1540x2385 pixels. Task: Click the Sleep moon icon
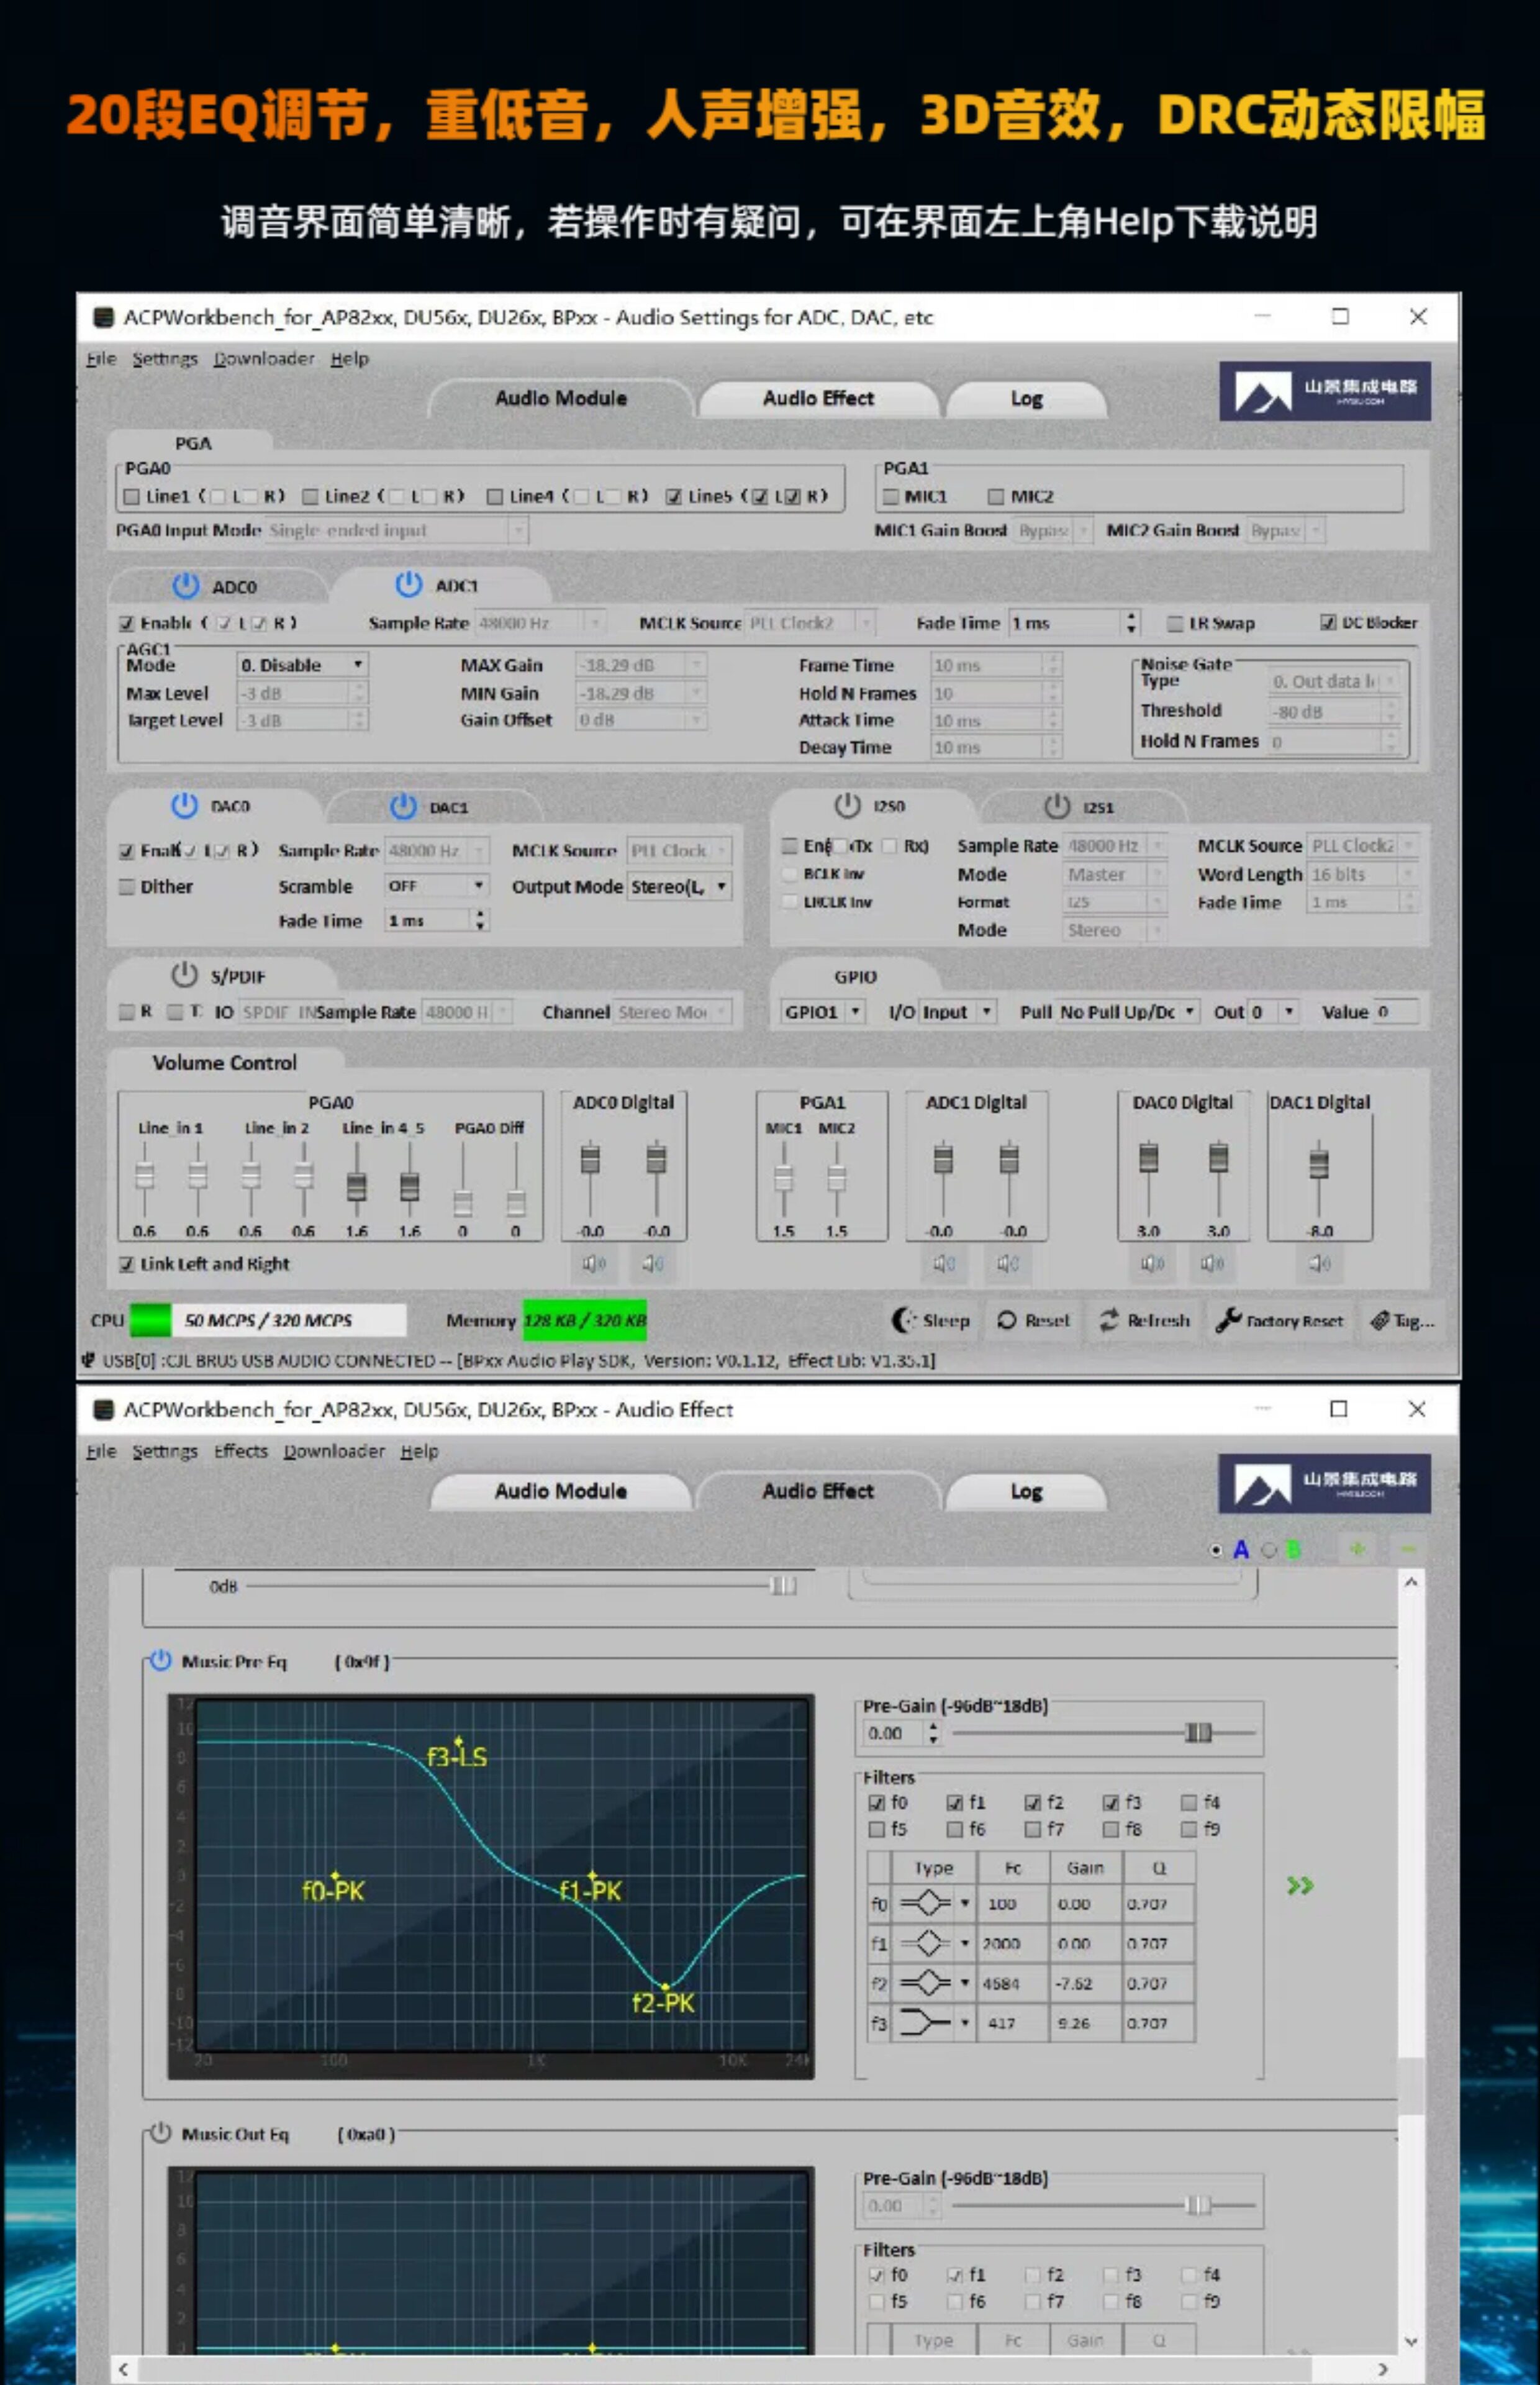pos(902,1320)
